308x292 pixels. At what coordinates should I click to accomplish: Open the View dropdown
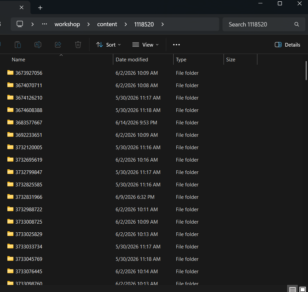145,45
